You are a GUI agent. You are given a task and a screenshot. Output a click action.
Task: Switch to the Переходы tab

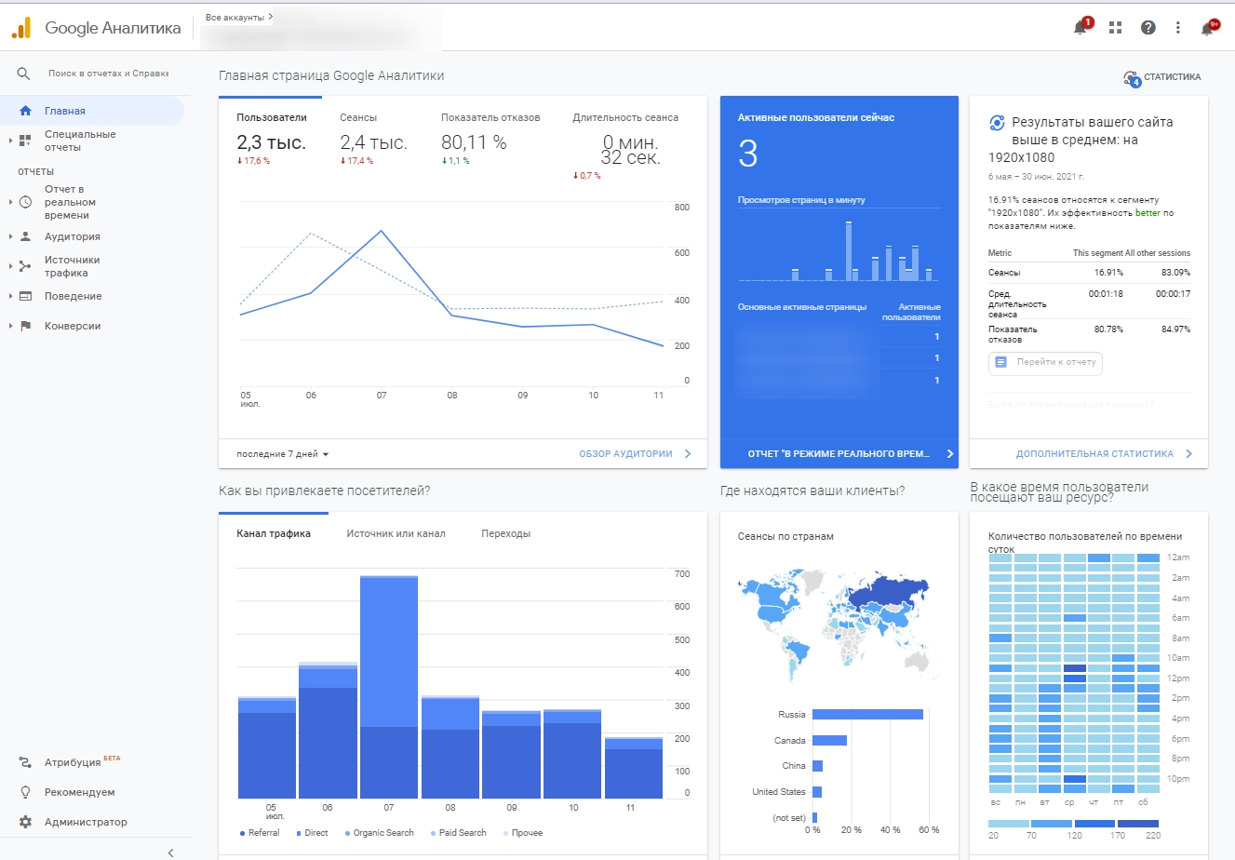coord(505,533)
